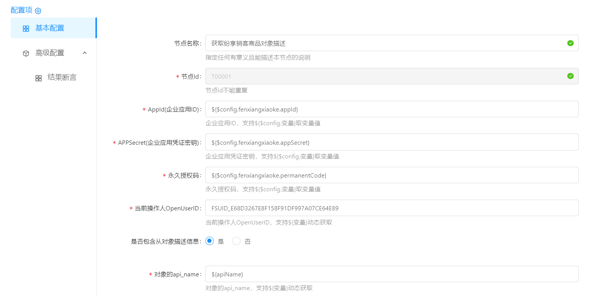Viewport: 589px width, 297px height.
Task: Select 否 radio for 包含从对象描述信息
Action: coord(236,241)
